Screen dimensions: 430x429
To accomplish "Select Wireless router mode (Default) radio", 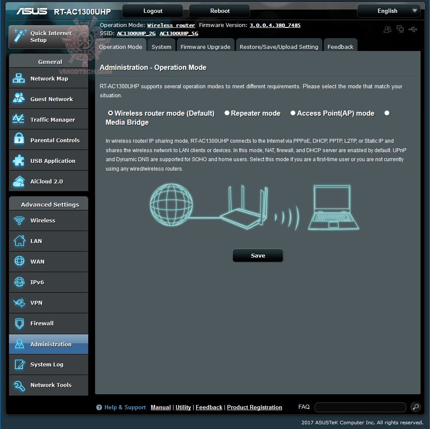I will (110, 113).
